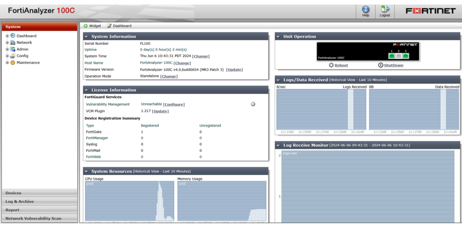Click the FortiManager device type link

(x=97, y=138)
